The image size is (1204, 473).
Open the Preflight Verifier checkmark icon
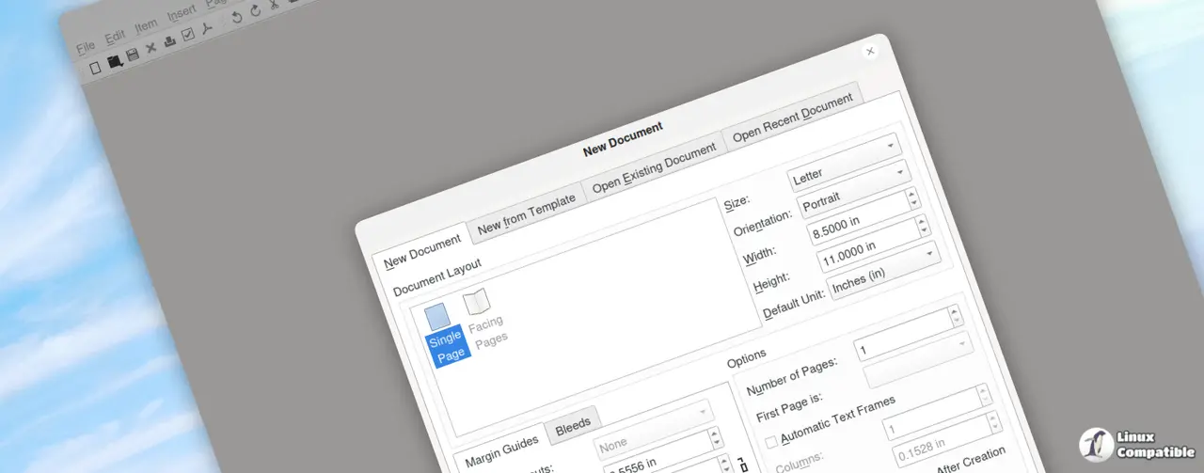188,35
